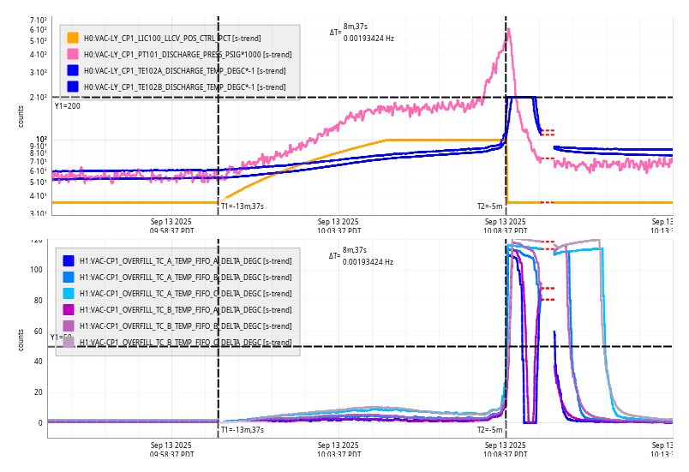Click the Y1=200 horizontal cursor label

67,106
